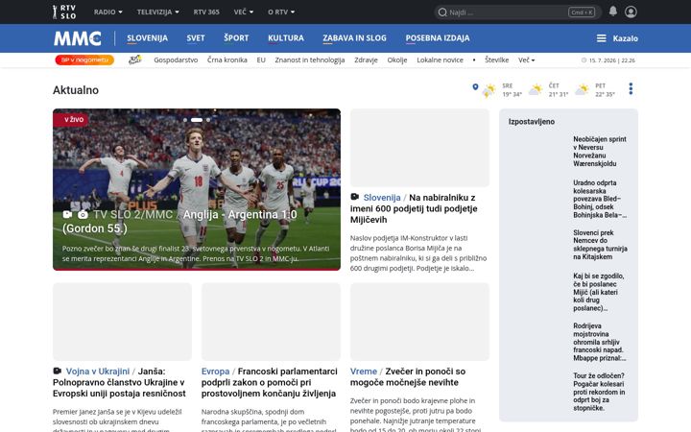This screenshot has width=691, height=432.
Task: Open Neobičajen sprint v Neversu highlight
Action: [x=599, y=152]
